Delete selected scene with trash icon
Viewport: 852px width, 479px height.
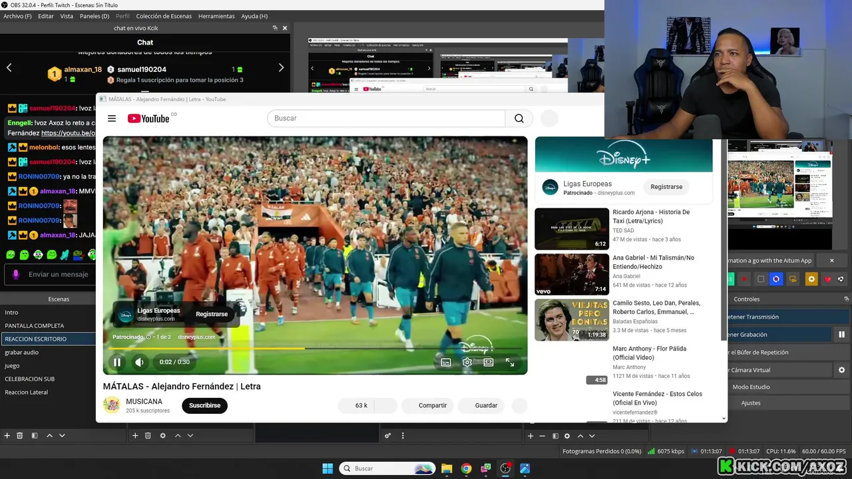20,436
